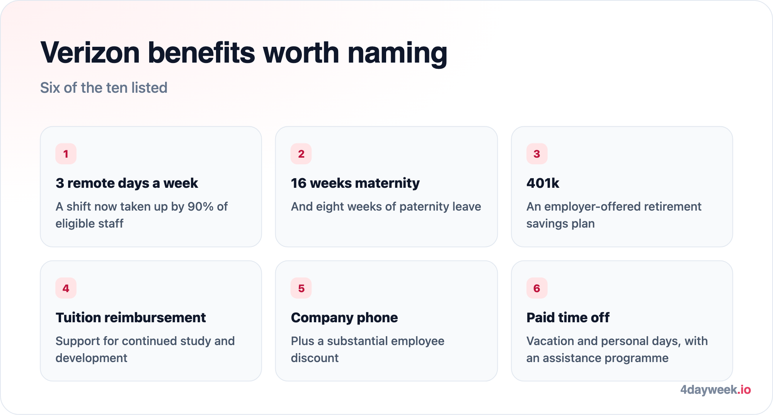The height and width of the screenshot is (415, 773).
Task: Click the retirement savings plan description
Action: pyautogui.click(x=614, y=215)
